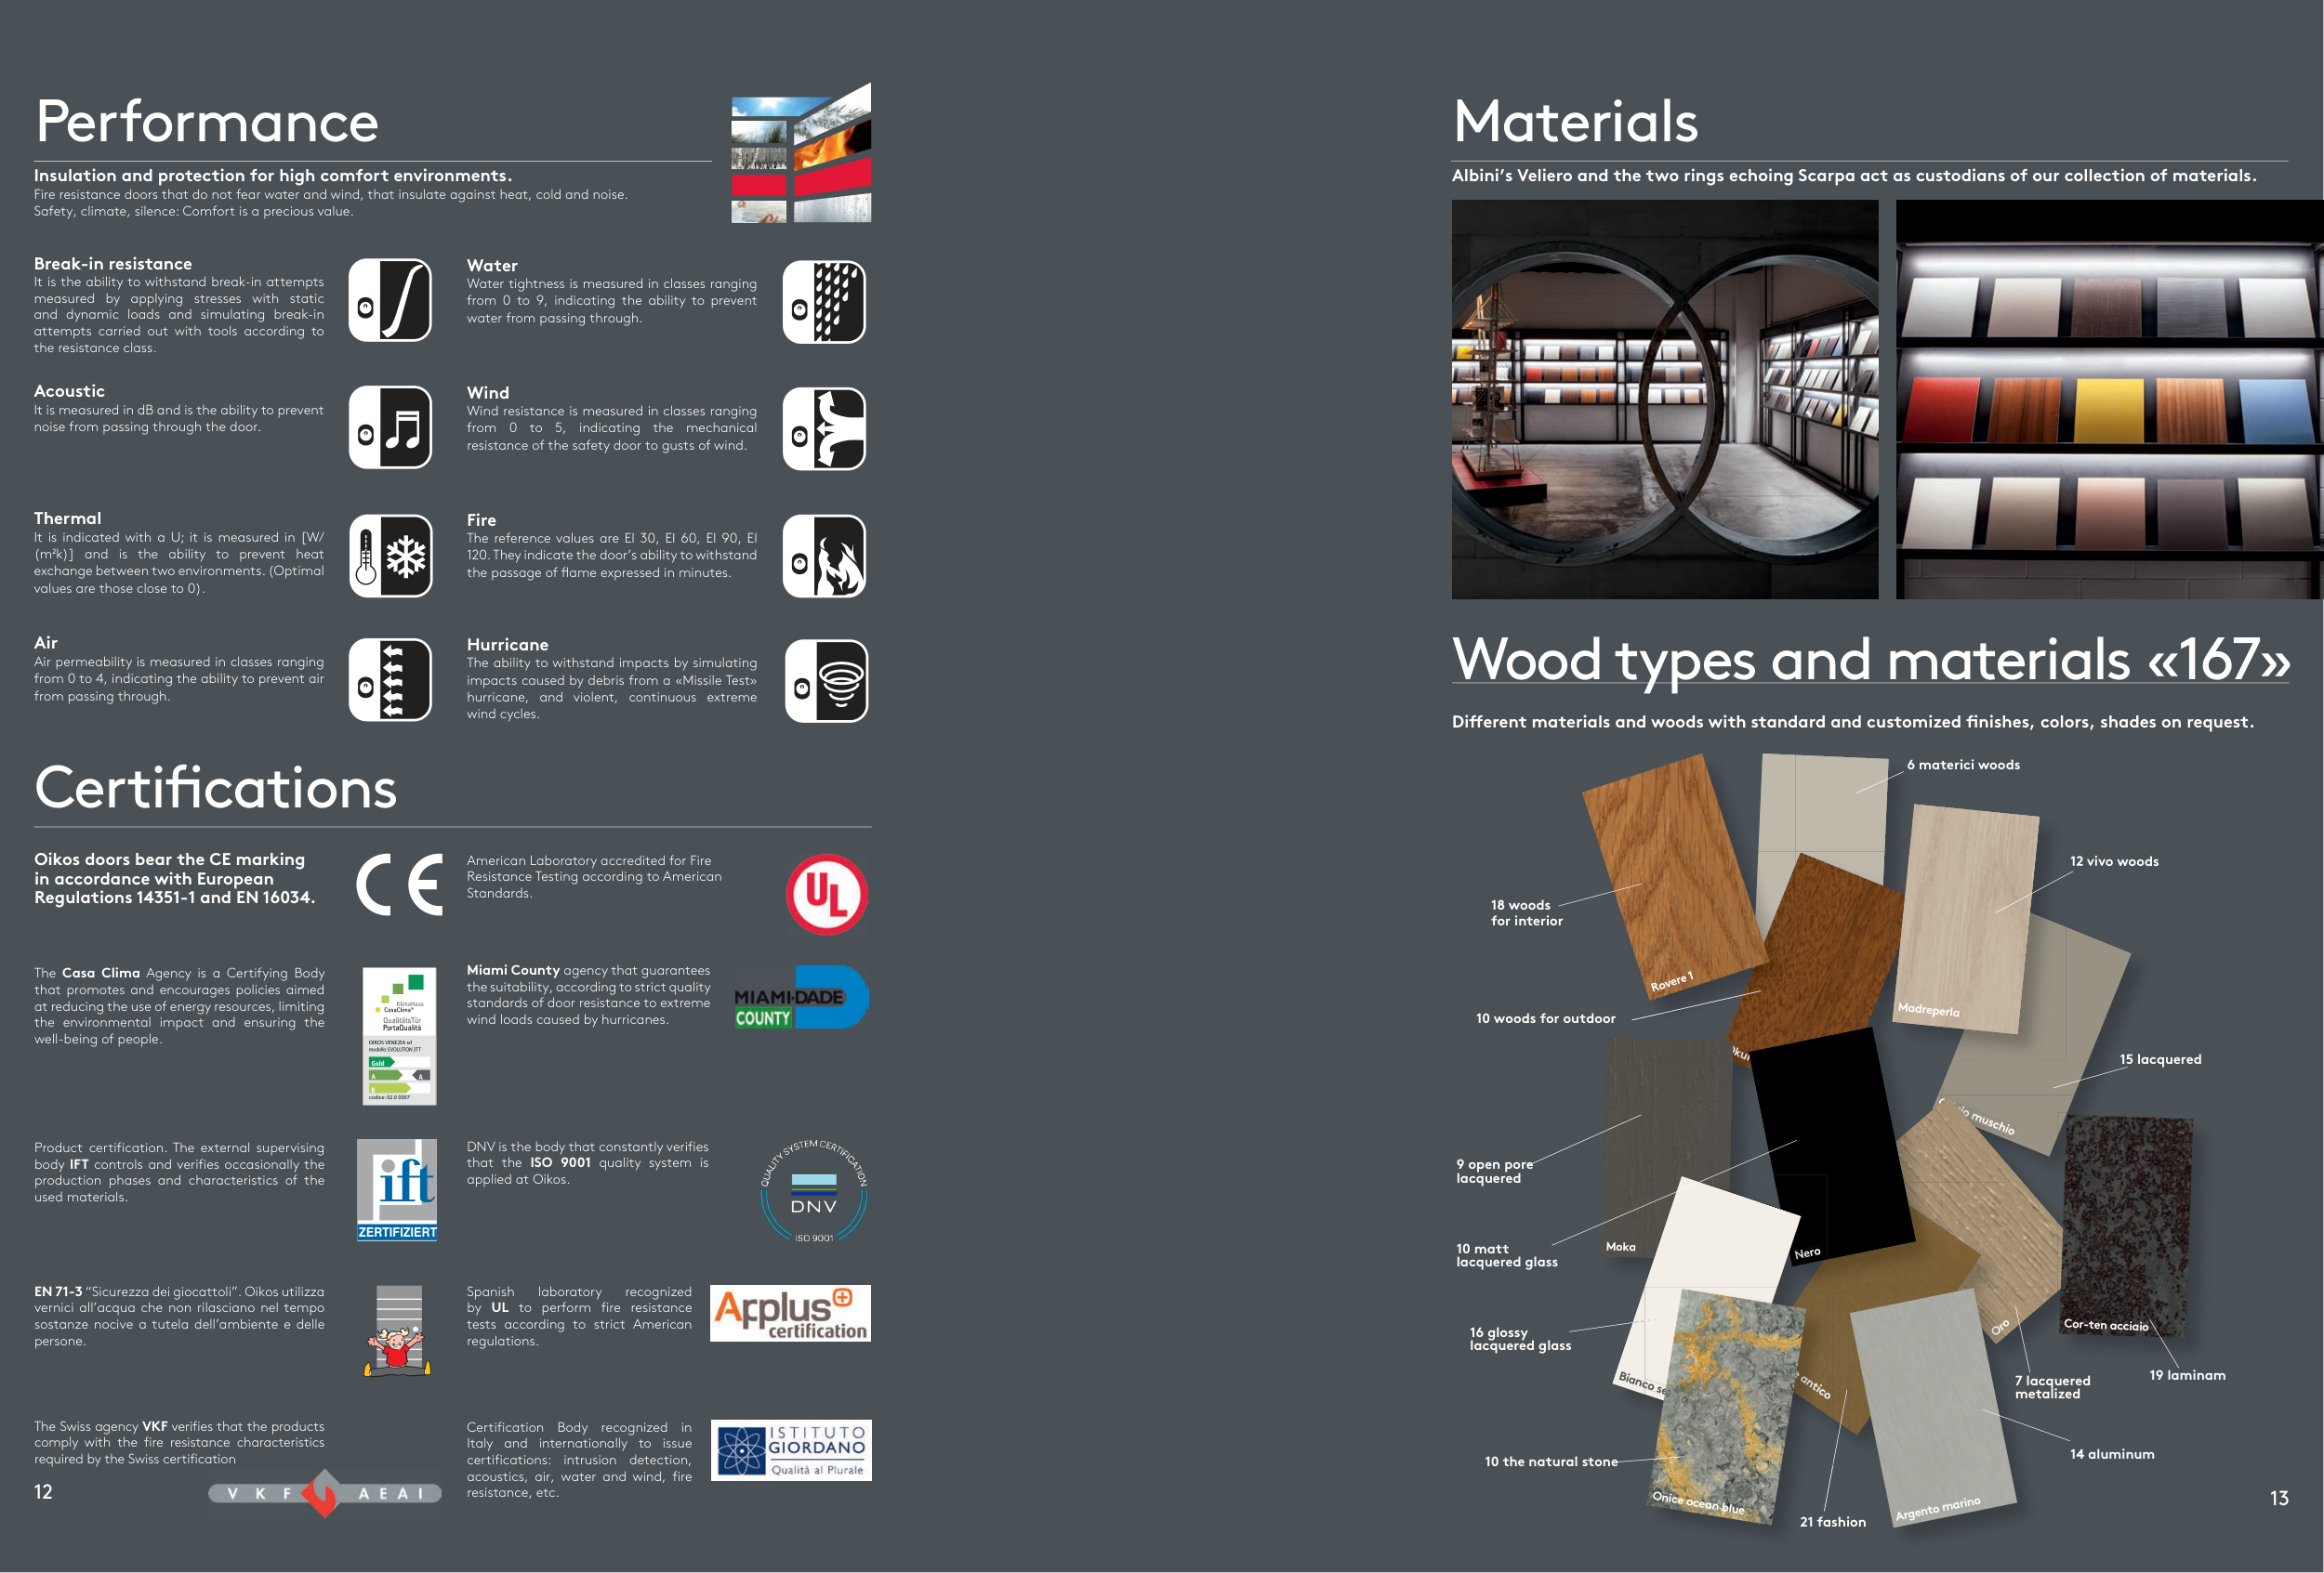Click the Fire flame icon

[824, 556]
